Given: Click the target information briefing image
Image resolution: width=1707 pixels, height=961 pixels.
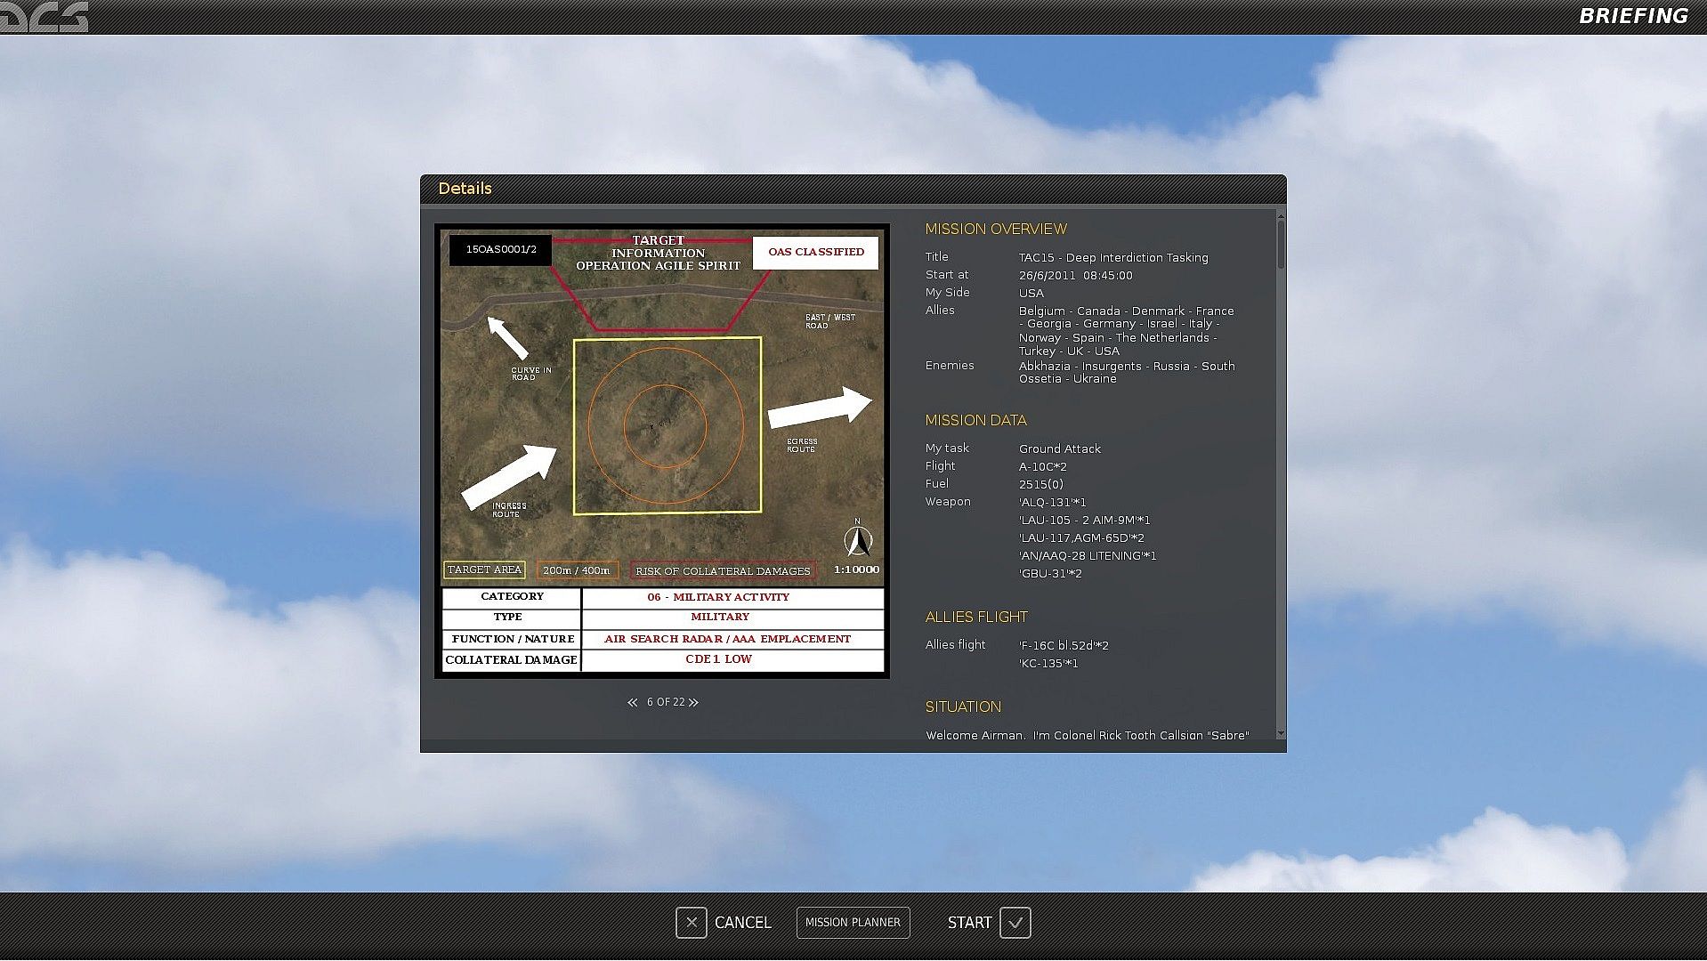Looking at the screenshot, I should [x=662, y=451].
